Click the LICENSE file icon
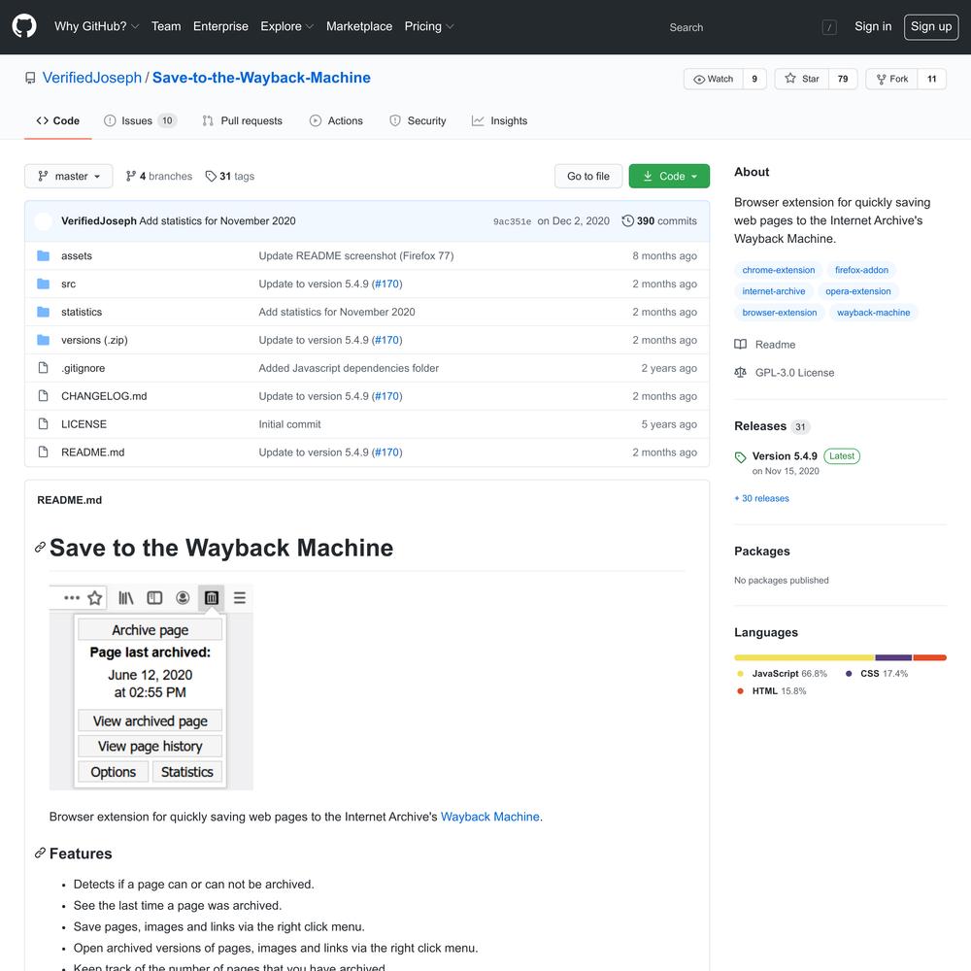The width and height of the screenshot is (971, 971). (x=43, y=424)
